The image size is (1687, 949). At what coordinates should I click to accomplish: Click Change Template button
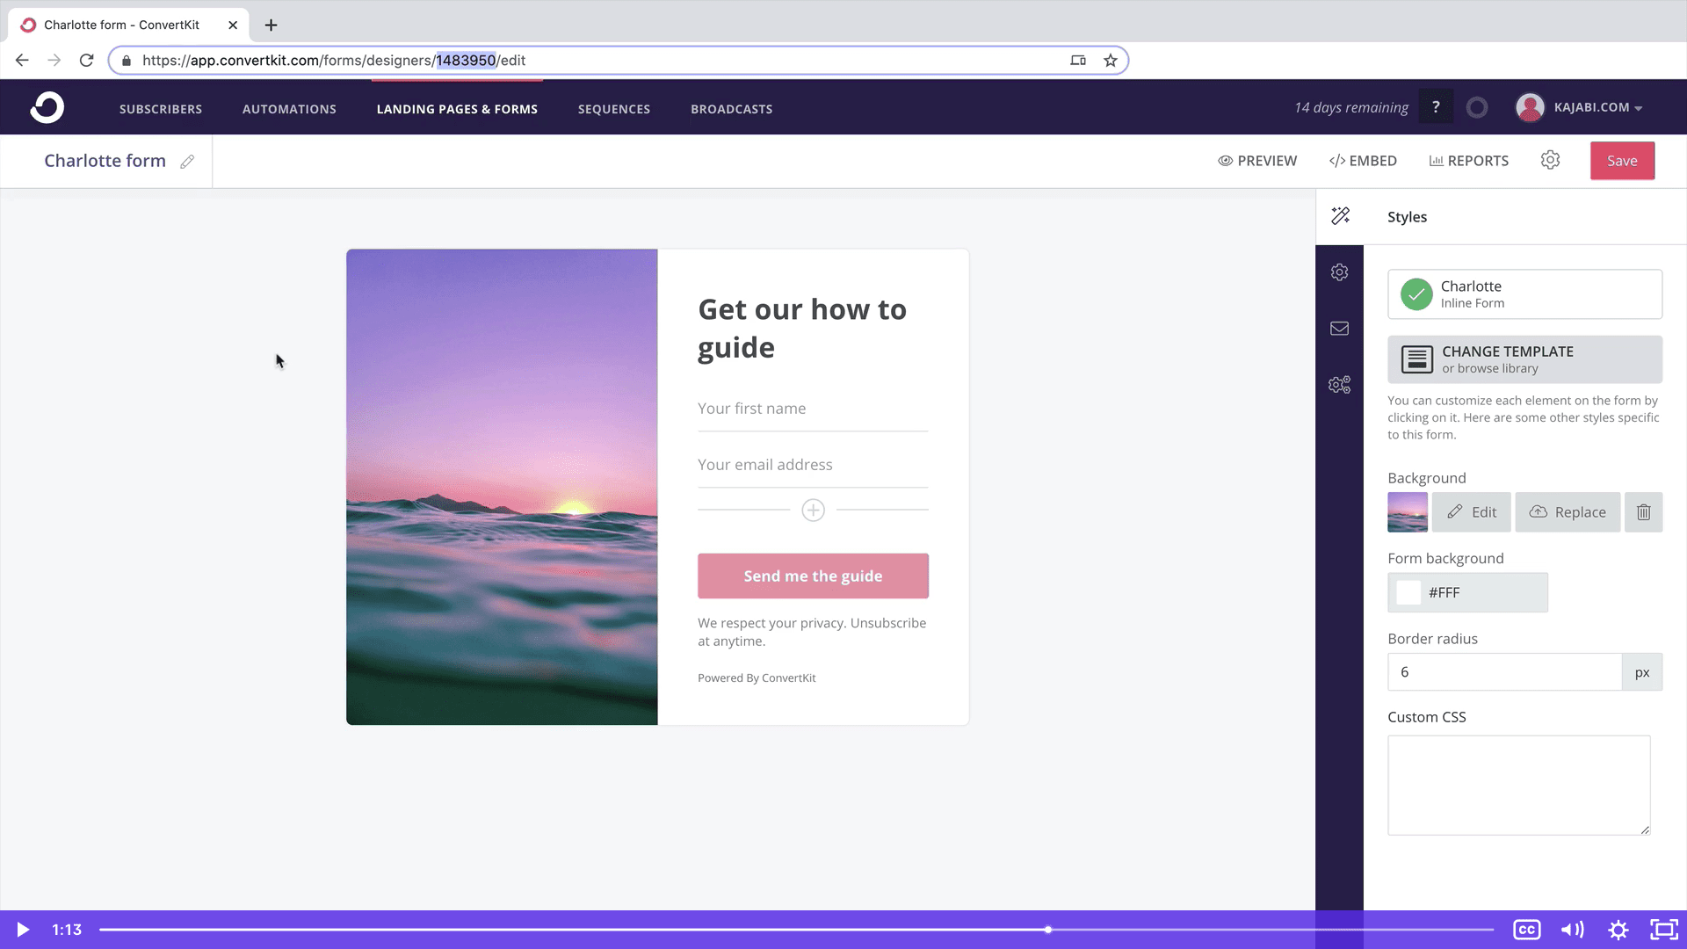[x=1524, y=359]
